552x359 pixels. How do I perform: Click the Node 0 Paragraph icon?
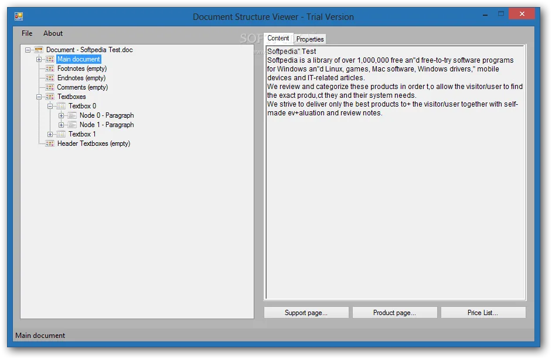[72, 115]
